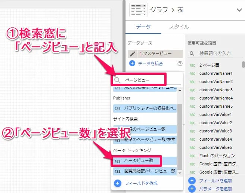This screenshot has height=193, width=245.
Task: Click パラメータを追加 plus icon
Action: [192, 189]
